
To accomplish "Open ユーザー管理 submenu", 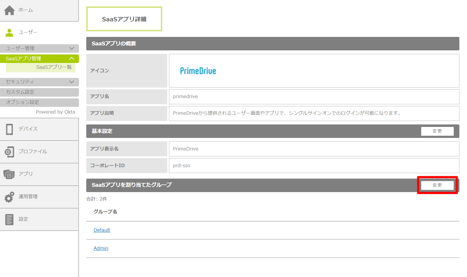I will point(39,48).
